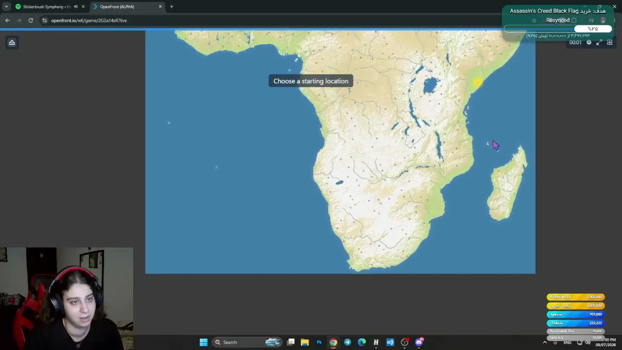This screenshot has height=350, width=622.
Task: Click the ENG language indicator
Action: tap(568, 343)
